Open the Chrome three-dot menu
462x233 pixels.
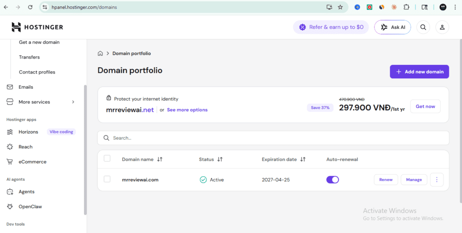(x=455, y=7)
